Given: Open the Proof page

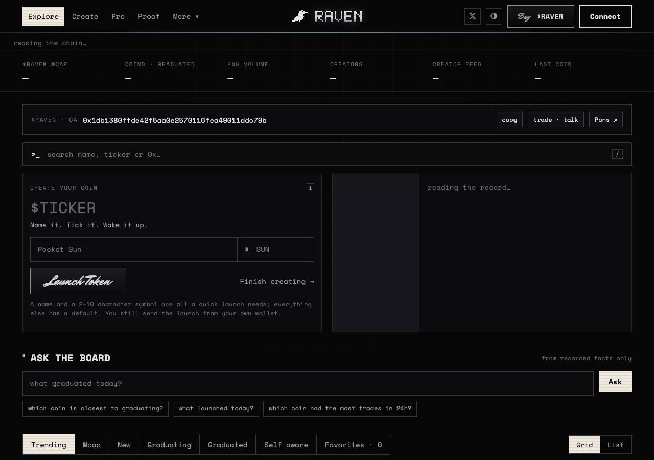Looking at the screenshot, I should point(149,16).
